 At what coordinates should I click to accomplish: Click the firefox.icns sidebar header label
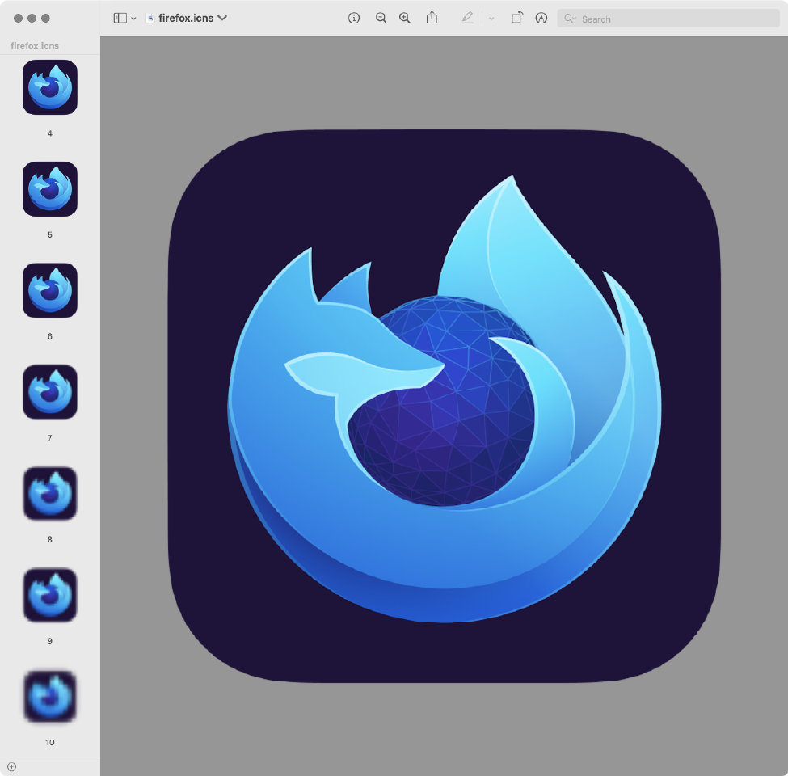point(35,46)
